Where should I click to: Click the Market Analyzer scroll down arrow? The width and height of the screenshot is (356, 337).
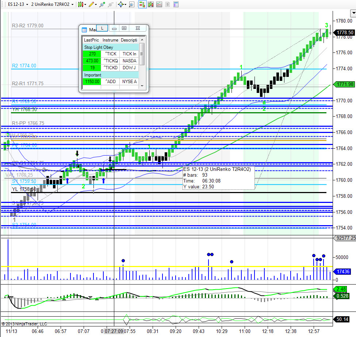142,86
